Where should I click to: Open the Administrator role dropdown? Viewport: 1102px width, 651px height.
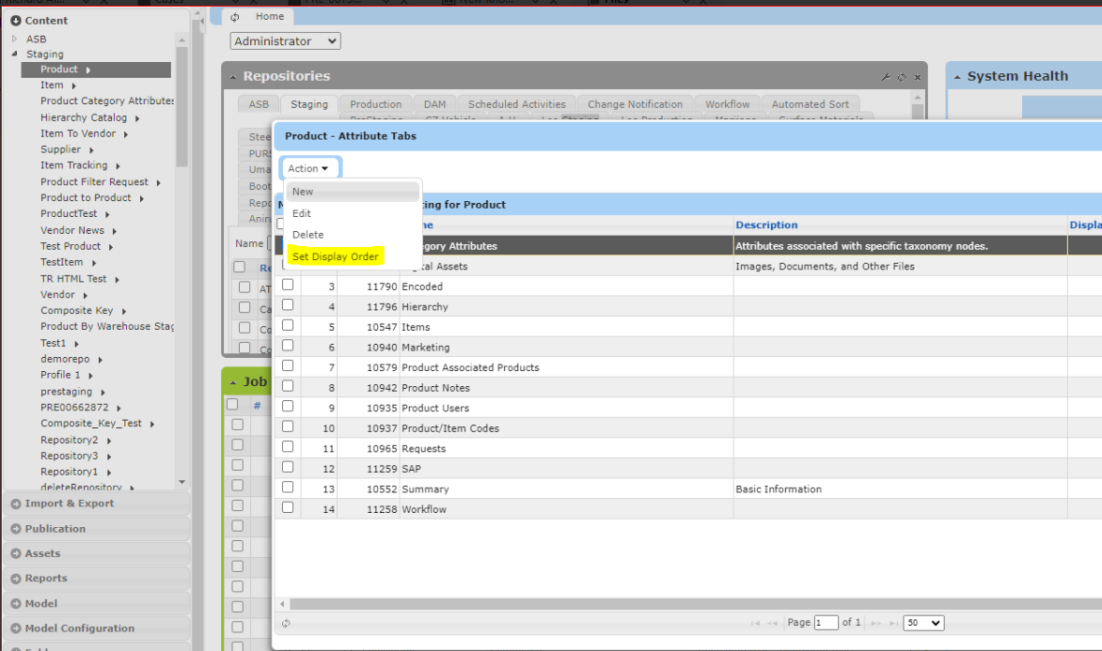click(284, 40)
